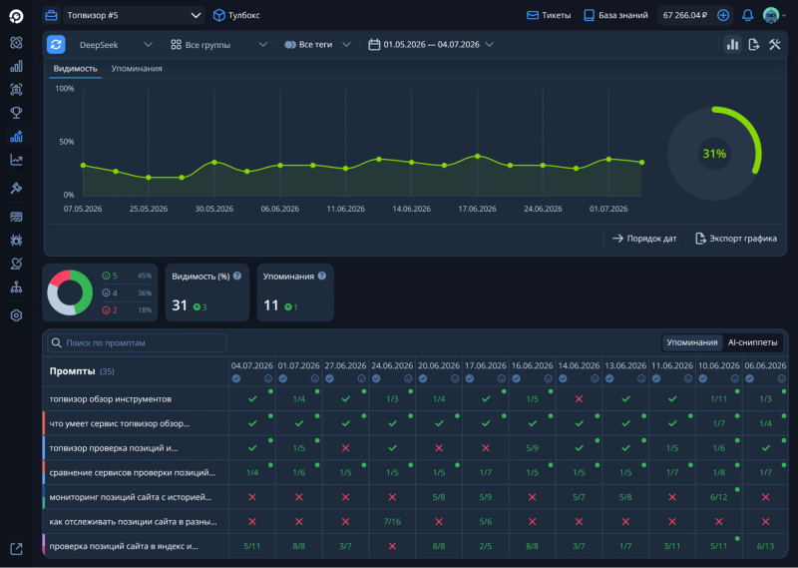The image size is (798, 568).
Task: Open sitemap structure sidebar icon
Action: point(16,287)
